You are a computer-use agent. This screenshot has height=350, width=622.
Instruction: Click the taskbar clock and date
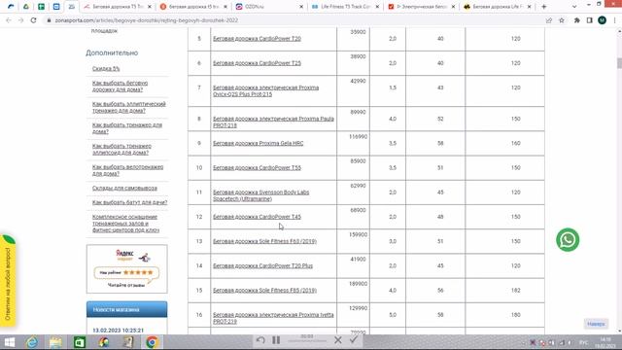tap(605, 342)
